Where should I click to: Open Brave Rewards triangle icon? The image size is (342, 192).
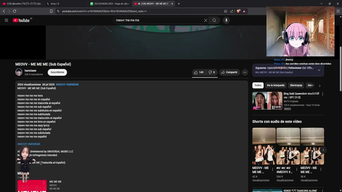[244, 11]
